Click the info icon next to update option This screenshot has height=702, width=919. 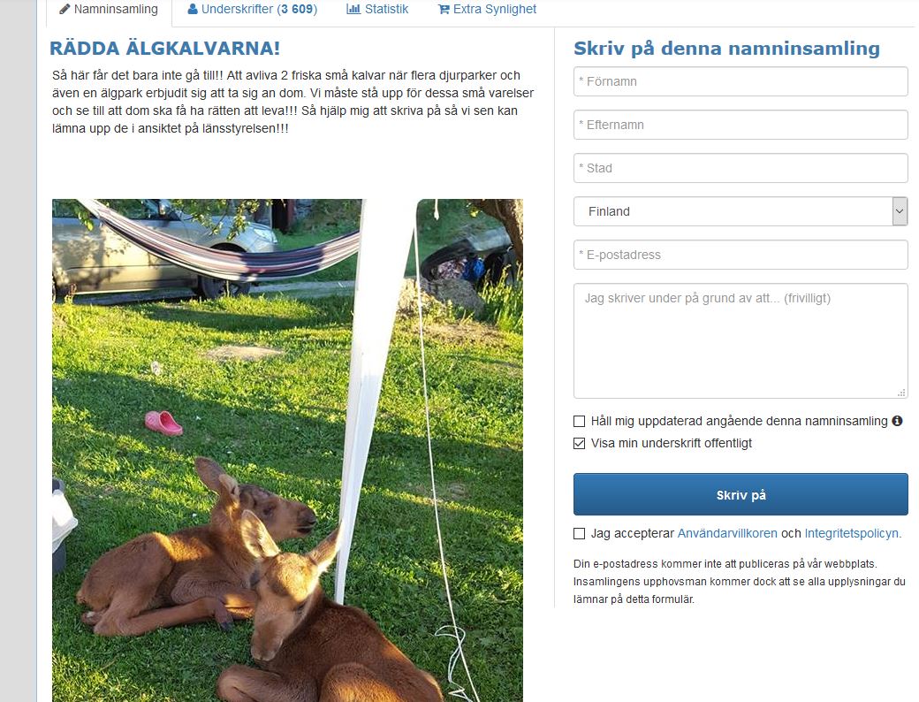click(x=897, y=421)
